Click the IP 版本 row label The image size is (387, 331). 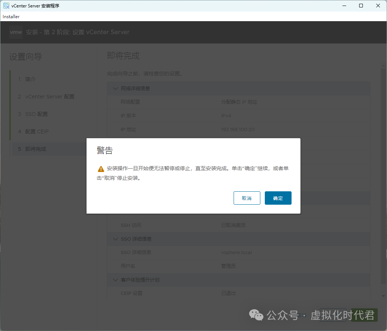129,116
